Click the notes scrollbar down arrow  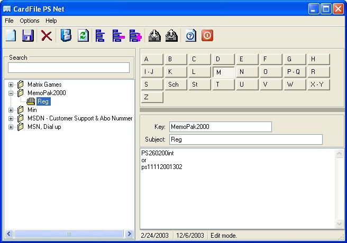pos(340,223)
